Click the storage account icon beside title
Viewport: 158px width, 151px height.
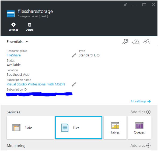[11, 14]
